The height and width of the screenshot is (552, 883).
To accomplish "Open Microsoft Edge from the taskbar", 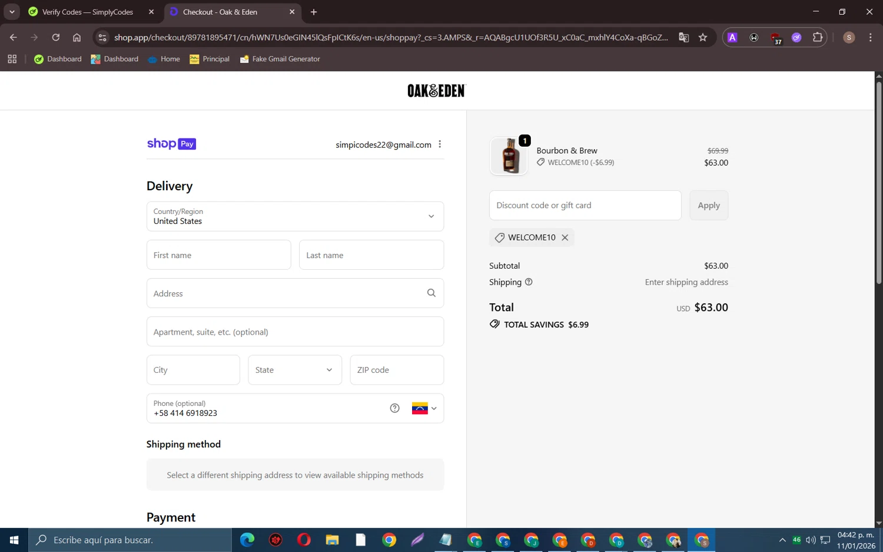I will pyautogui.click(x=247, y=540).
